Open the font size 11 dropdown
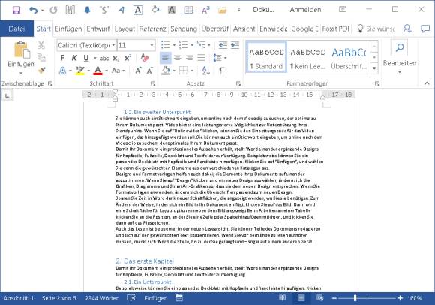 [x=151, y=45]
